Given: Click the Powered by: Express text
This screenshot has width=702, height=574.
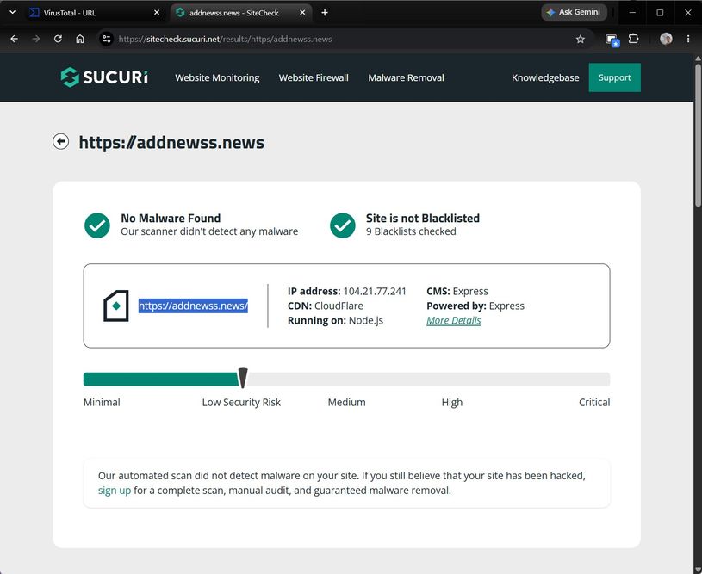Looking at the screenshot, I should [x=475, y=306].
